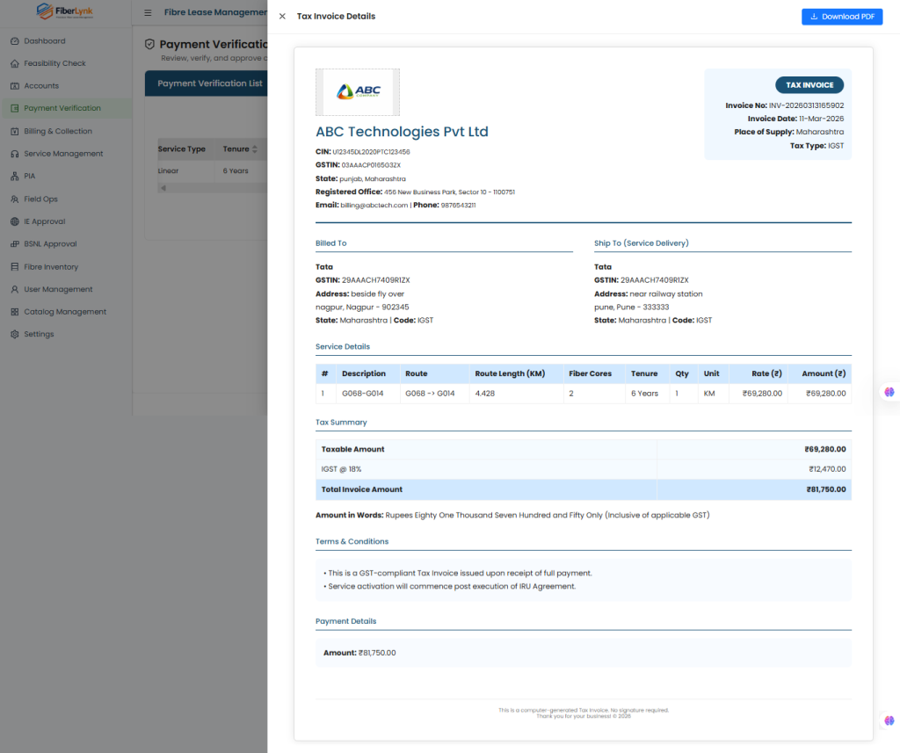900x753 pixels.
Task: Click the IE Approval globe icon
Action: [15, 221]
